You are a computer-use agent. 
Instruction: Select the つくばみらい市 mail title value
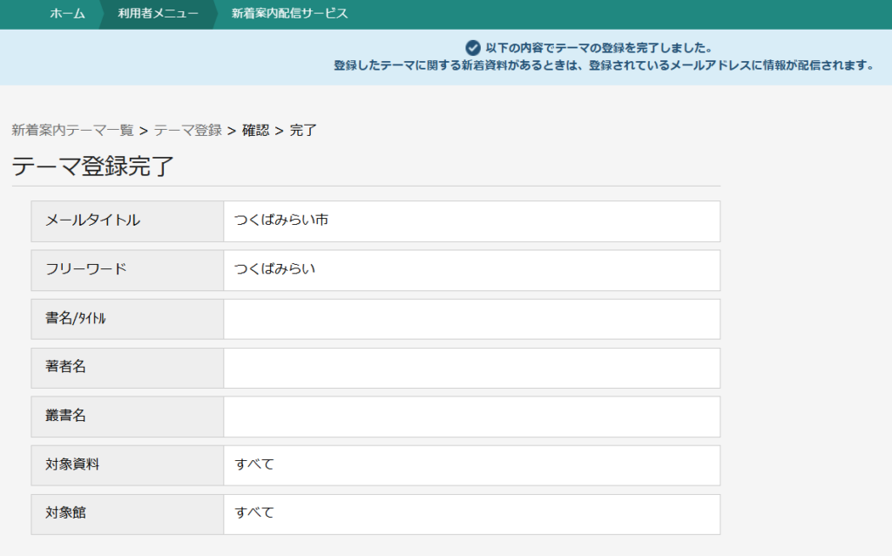(x=280, y=220)
